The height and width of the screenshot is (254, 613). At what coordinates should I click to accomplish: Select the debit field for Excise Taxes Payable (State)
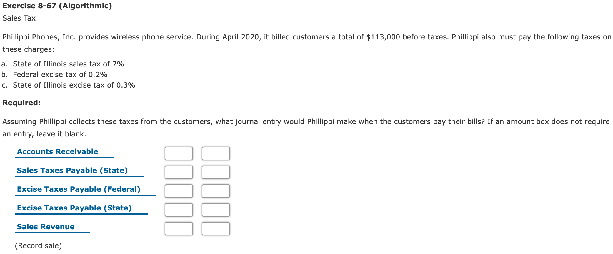coord(179,210)
